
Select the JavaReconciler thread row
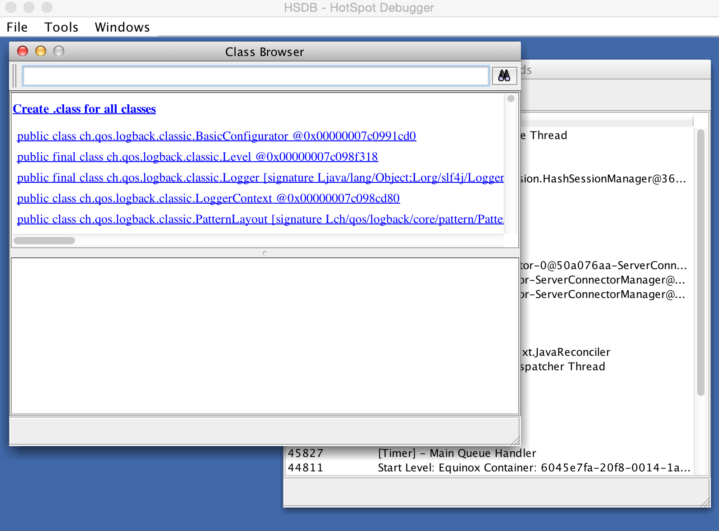607,352
